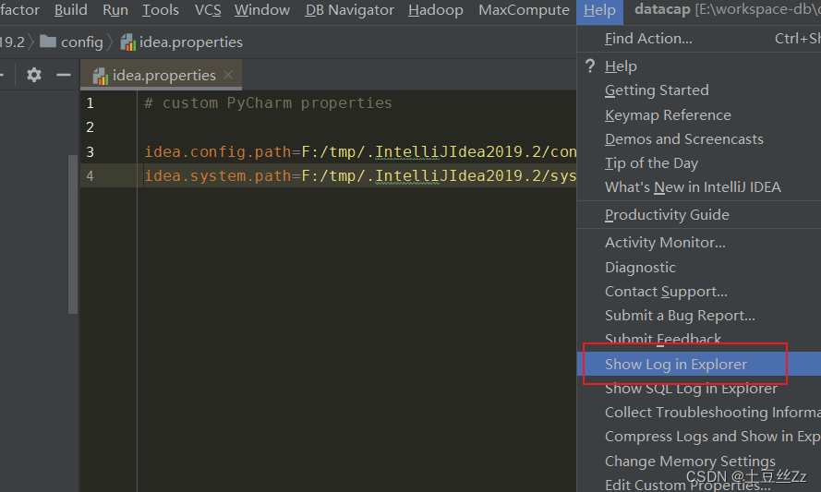
Task: Open Getting Started
Action: click(699, 90)
